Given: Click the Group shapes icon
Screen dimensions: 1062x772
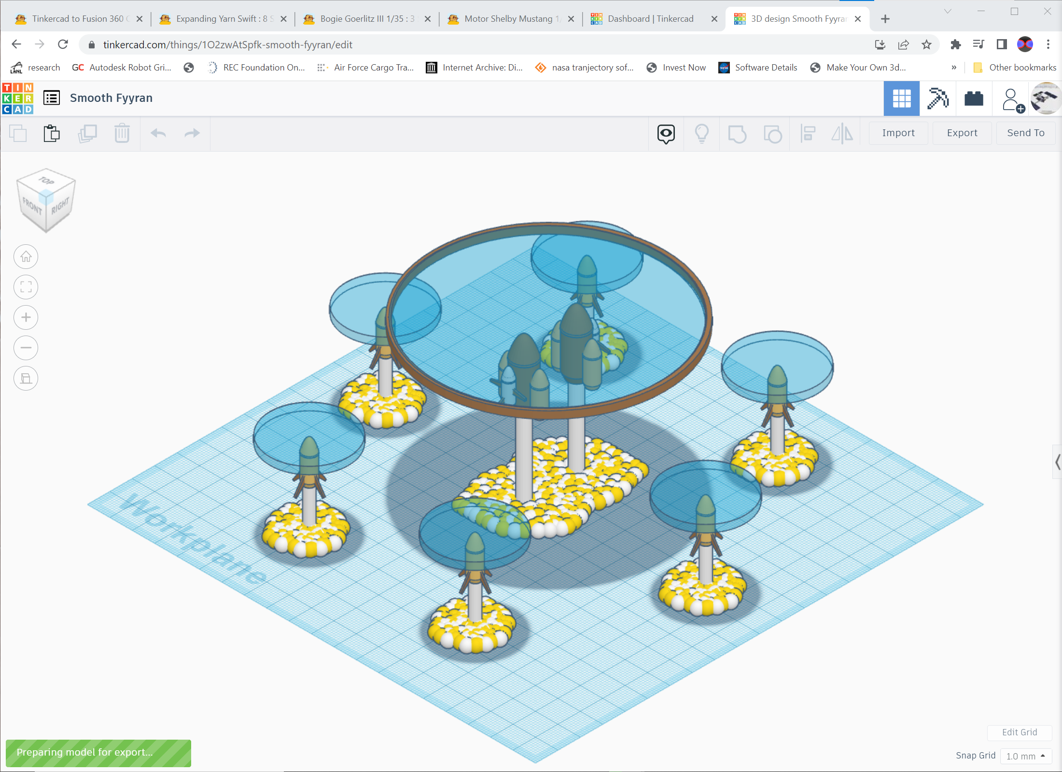Looking at the screenshot, I should [x=737, y=134].
